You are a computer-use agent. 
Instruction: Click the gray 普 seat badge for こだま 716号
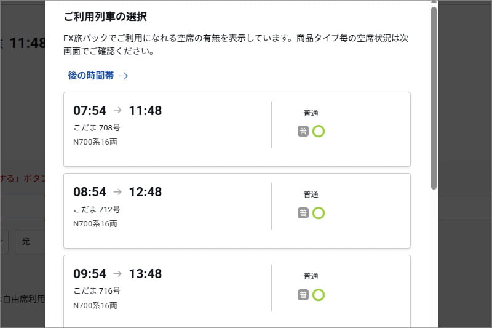coord(303,295)
